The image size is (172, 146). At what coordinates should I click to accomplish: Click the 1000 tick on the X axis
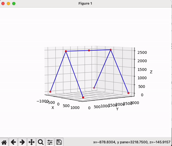(75, 107)
